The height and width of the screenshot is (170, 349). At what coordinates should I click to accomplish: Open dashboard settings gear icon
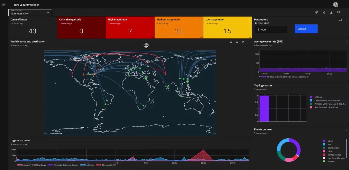click(x=317, y=12)
